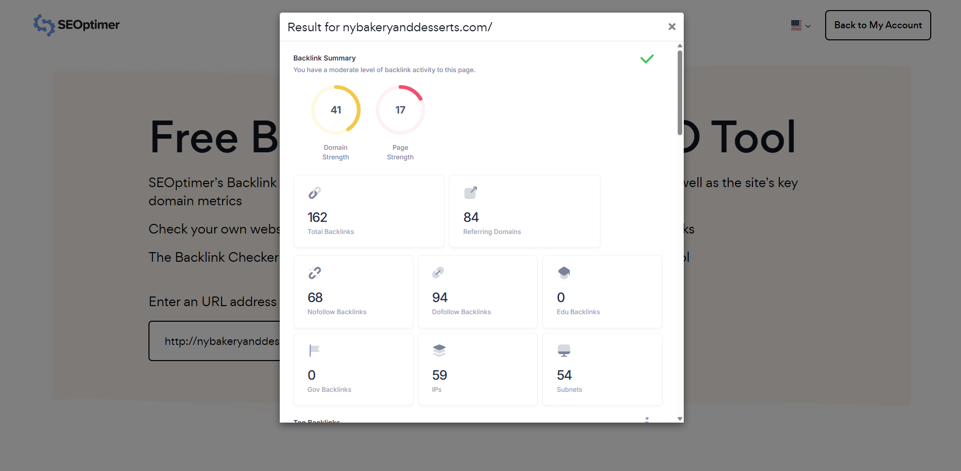The height and width of the screenshot is (471, 961).
Task: Click the Edu Backlinks label
Action: click(x=578, y=312)
